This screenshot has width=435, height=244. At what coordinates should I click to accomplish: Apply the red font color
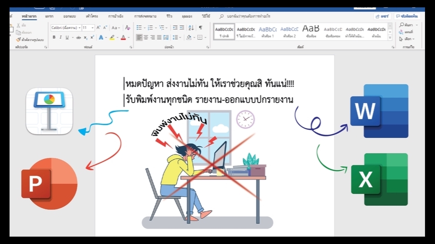click(x=123, y=38)
